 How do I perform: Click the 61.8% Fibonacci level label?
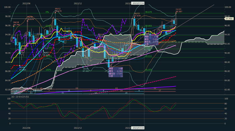(x=48, y=48)
